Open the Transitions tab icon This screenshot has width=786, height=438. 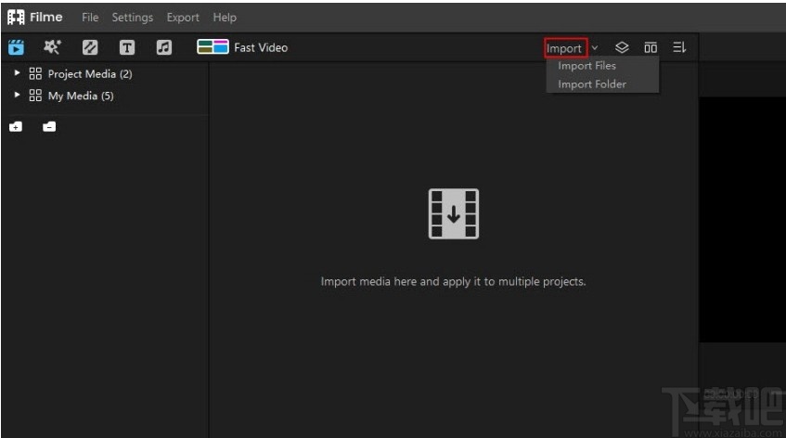(90, 47)
